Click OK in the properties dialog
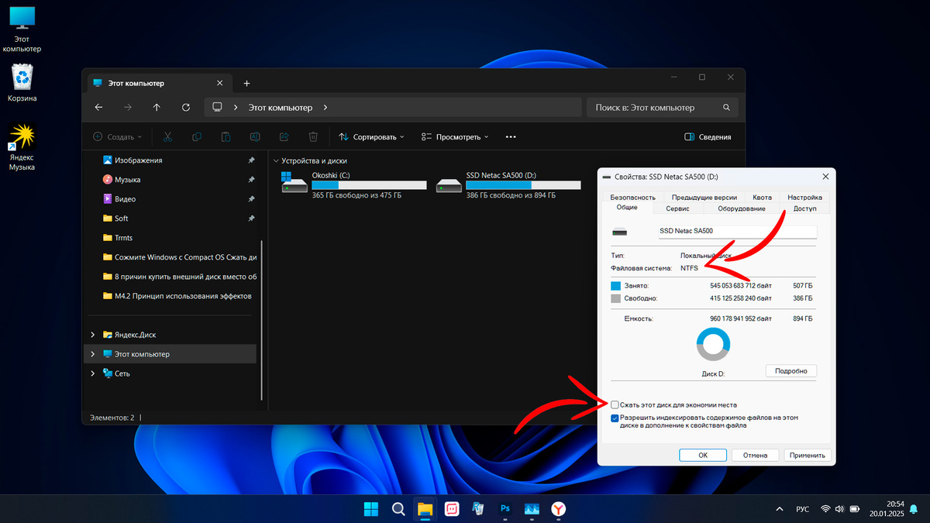The width and height of the screenshot is (930, 523). [x=702, y=455]
